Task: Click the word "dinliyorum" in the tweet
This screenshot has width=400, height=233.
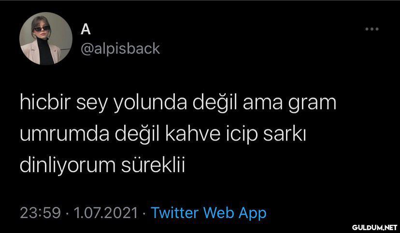Action: (x=68, y=165)
